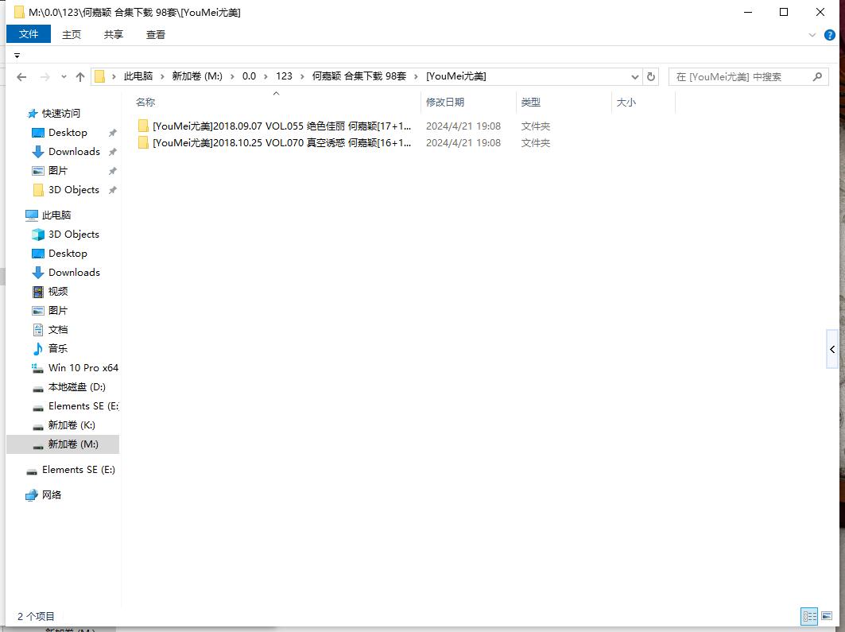This screenshot has width=845, height=632.
Task: Click 123 breadcrumb segment
Action: tap(284, 76)
